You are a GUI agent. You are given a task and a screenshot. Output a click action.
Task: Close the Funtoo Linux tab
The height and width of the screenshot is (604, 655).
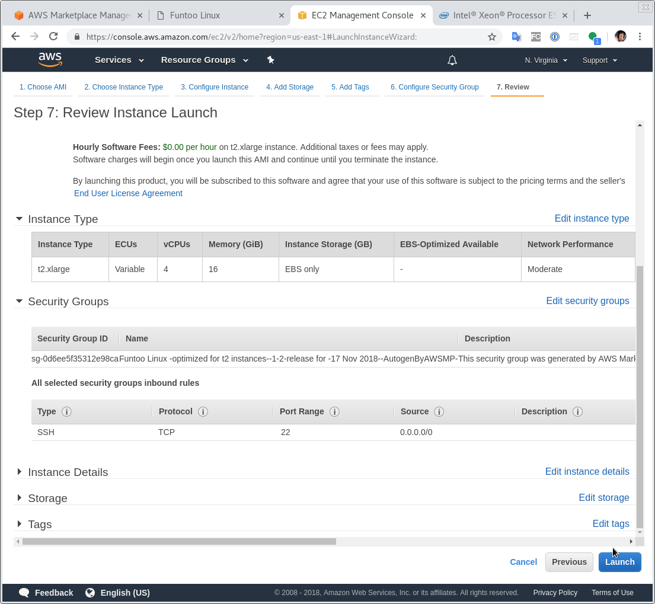(282, 15)
